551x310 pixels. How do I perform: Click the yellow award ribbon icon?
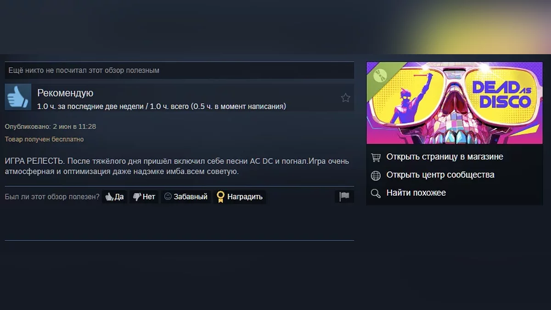220,197
